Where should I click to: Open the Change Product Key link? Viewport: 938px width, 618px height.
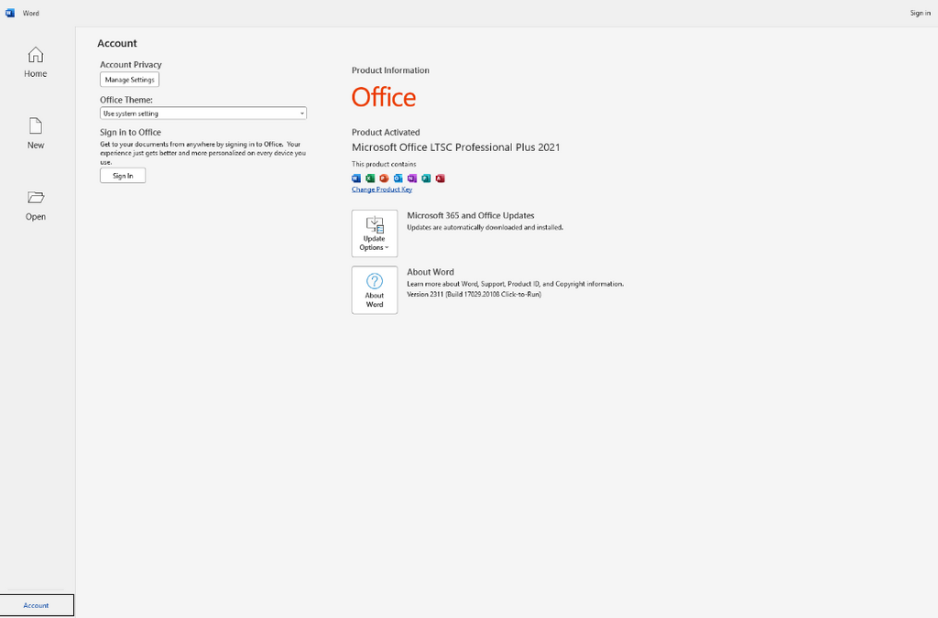382,190
